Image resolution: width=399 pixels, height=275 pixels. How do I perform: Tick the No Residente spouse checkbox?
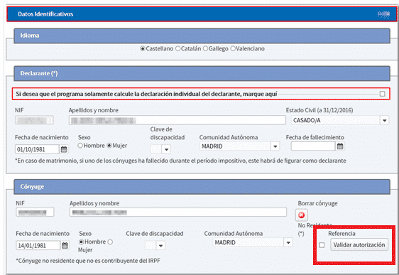pos(322,245)
